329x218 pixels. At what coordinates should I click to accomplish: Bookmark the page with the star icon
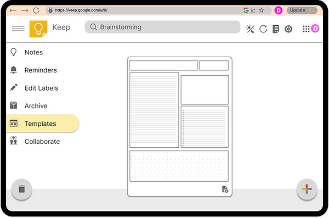click(x=261, y=10)
